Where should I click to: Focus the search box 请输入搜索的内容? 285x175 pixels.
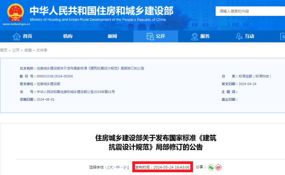(248, 10)
